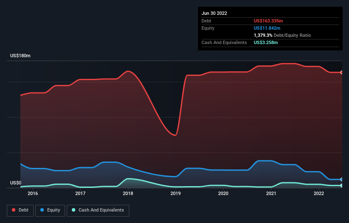Click the Debt label in tooltip

[206, 21]
